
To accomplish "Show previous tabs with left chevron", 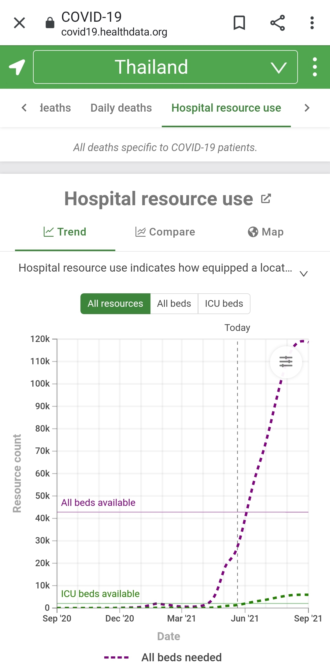I will pyautogui.click(x=24, y=108).
